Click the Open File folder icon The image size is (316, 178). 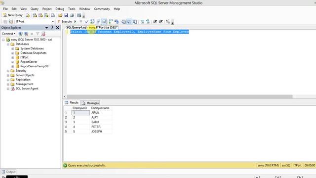(x=60, y=15)
